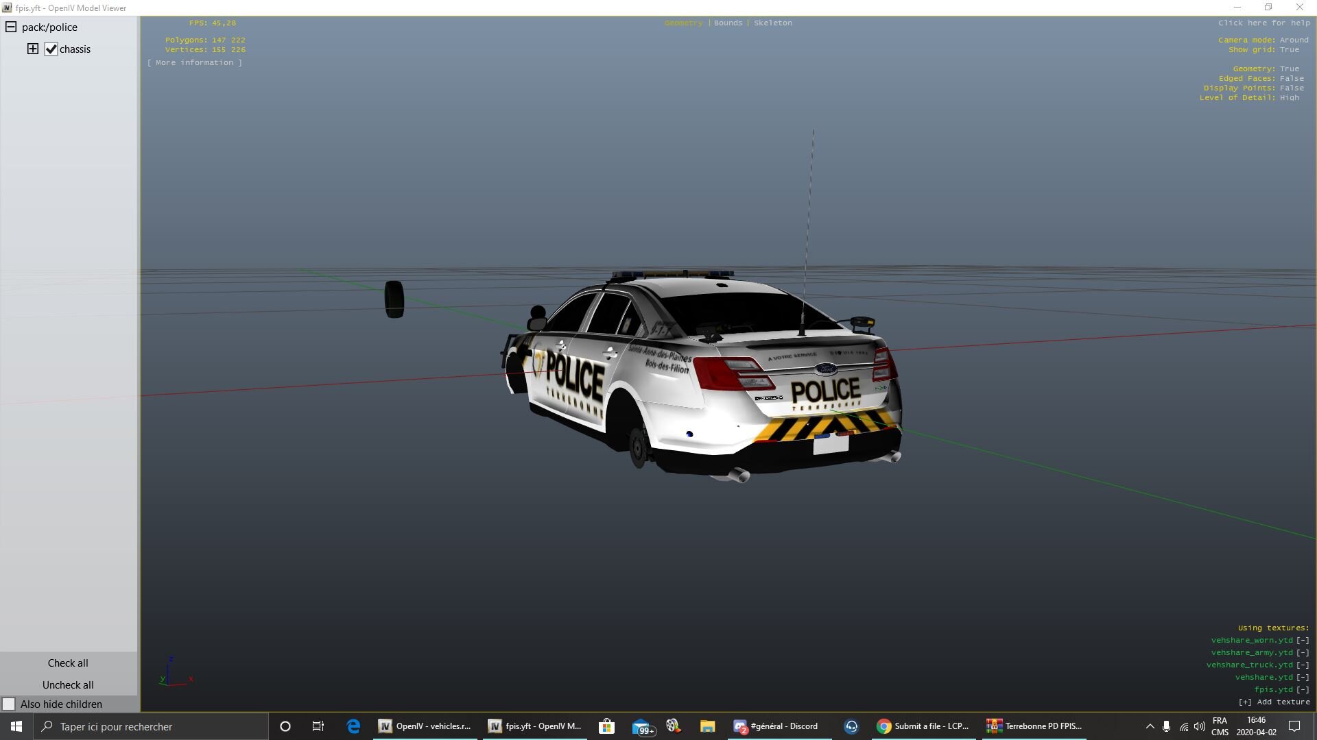Uncheck the chassis visibility checkbox
This screenshot has width=1317, height=740.
(x=51, y=49)
